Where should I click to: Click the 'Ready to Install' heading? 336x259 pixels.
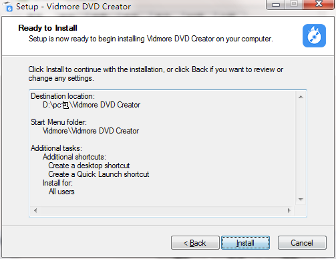point(47,28)
